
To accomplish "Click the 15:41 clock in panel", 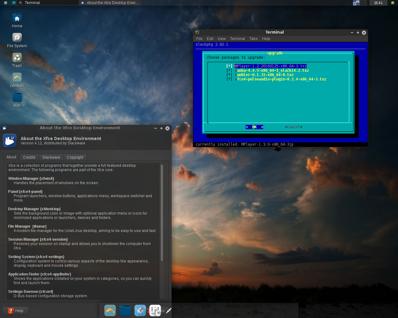I will (378, 3).
